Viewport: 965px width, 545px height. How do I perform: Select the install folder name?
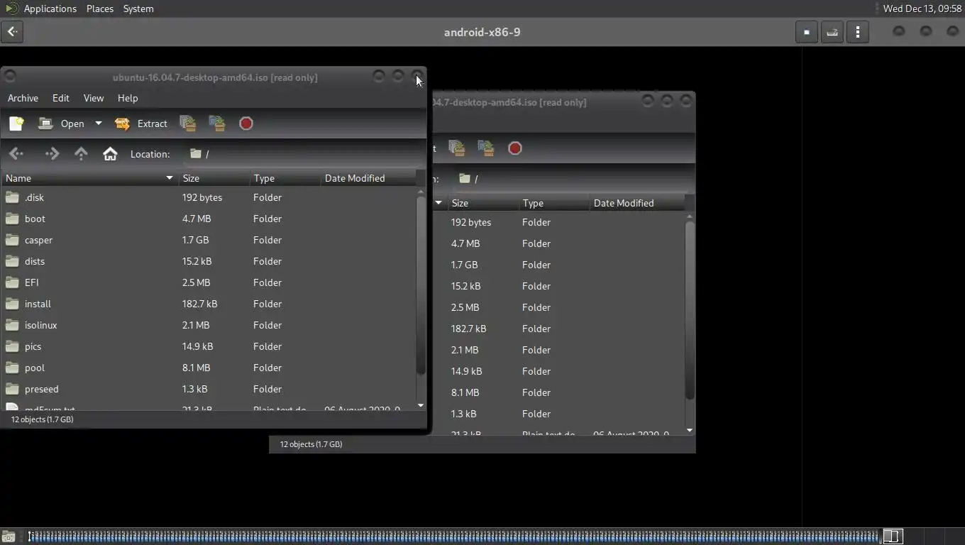[x=38, y=304]
